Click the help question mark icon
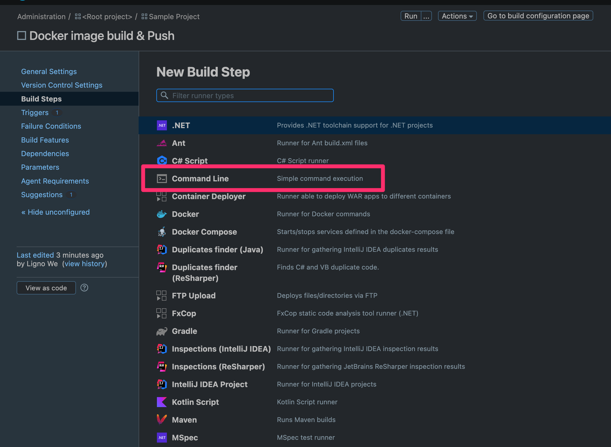Screen dimensions: 611x447 84,288
